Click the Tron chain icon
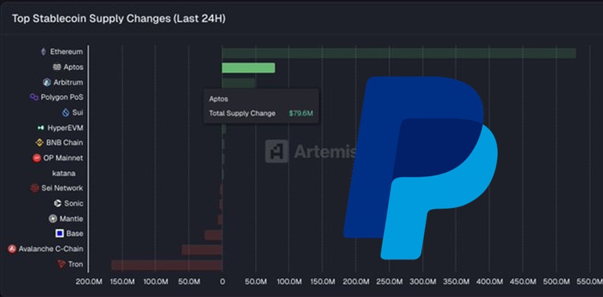The image size is (603, 297). 61,264
